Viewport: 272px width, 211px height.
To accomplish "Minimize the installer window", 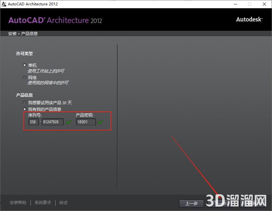I will (x=236, y=4).
